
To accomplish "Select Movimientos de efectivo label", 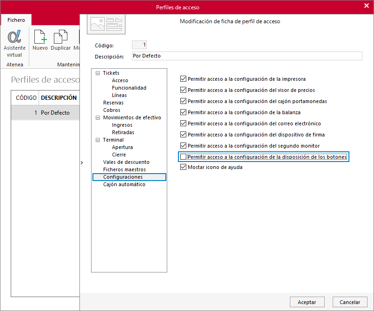I will pyautogui.click(x=132, y=117).
